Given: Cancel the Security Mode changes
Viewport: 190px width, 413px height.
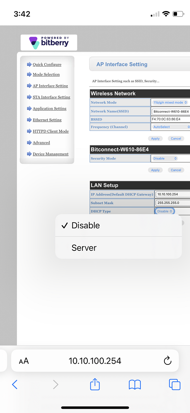Looking at the screenshot, I should [176, 170].
